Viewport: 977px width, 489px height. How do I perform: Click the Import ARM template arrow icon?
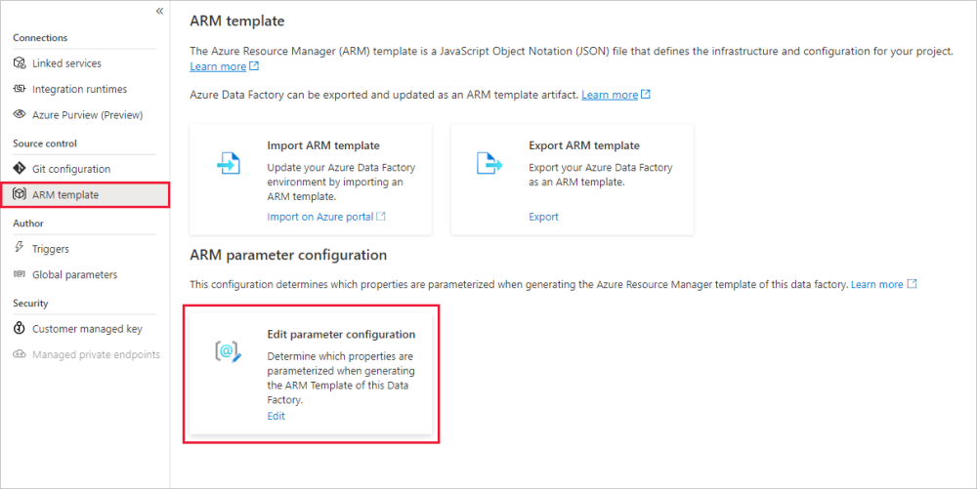pos(229,163)
